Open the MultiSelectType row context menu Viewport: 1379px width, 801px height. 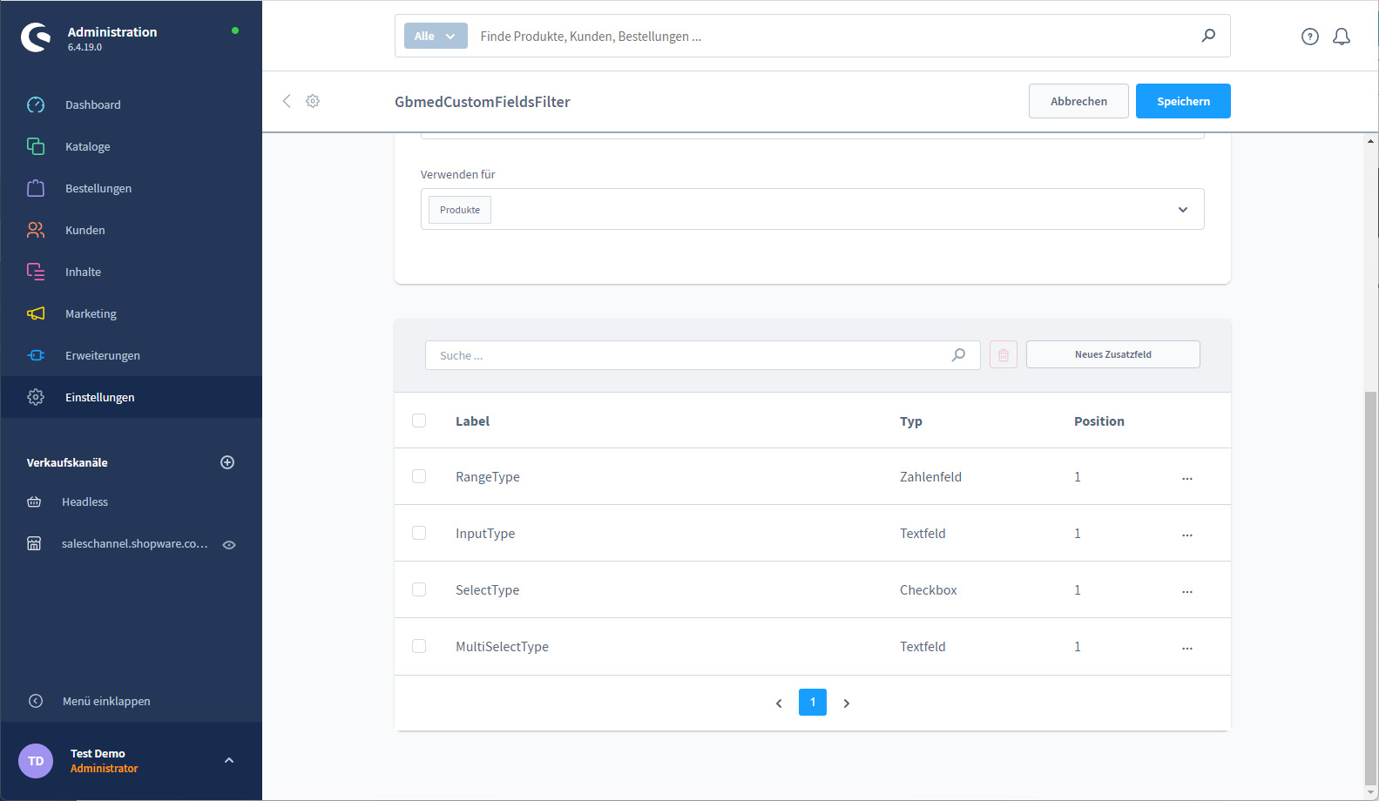coord(1187,648)
